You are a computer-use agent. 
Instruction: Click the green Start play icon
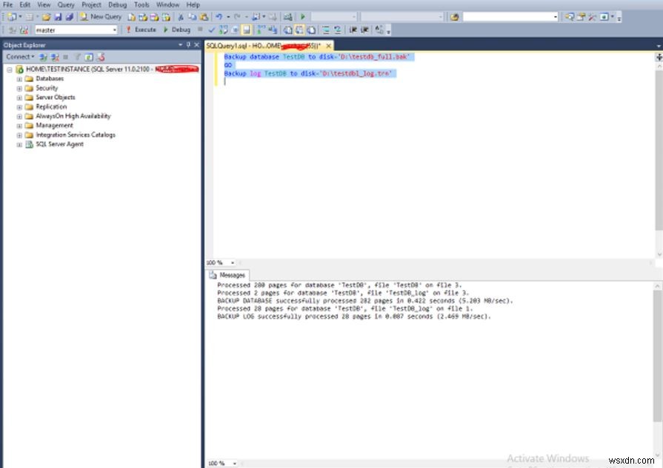(303, 17)
